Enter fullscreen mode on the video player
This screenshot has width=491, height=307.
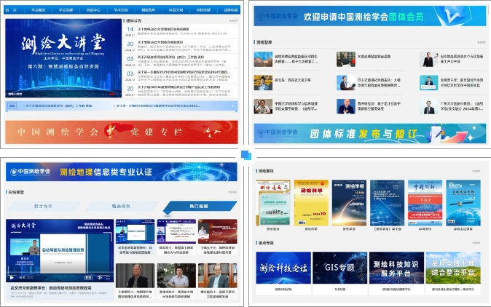(108, 277)
